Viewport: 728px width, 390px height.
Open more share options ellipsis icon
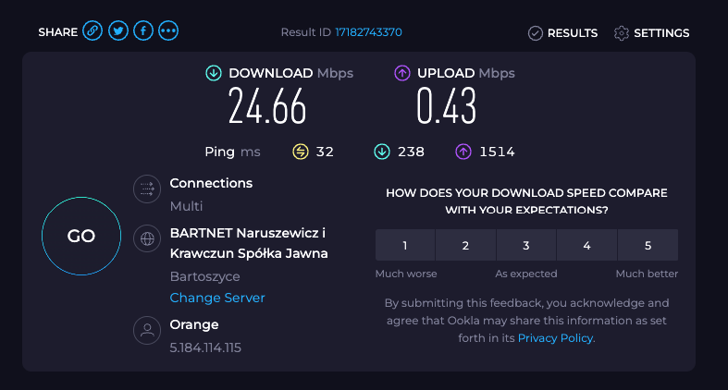pos(168,31)
